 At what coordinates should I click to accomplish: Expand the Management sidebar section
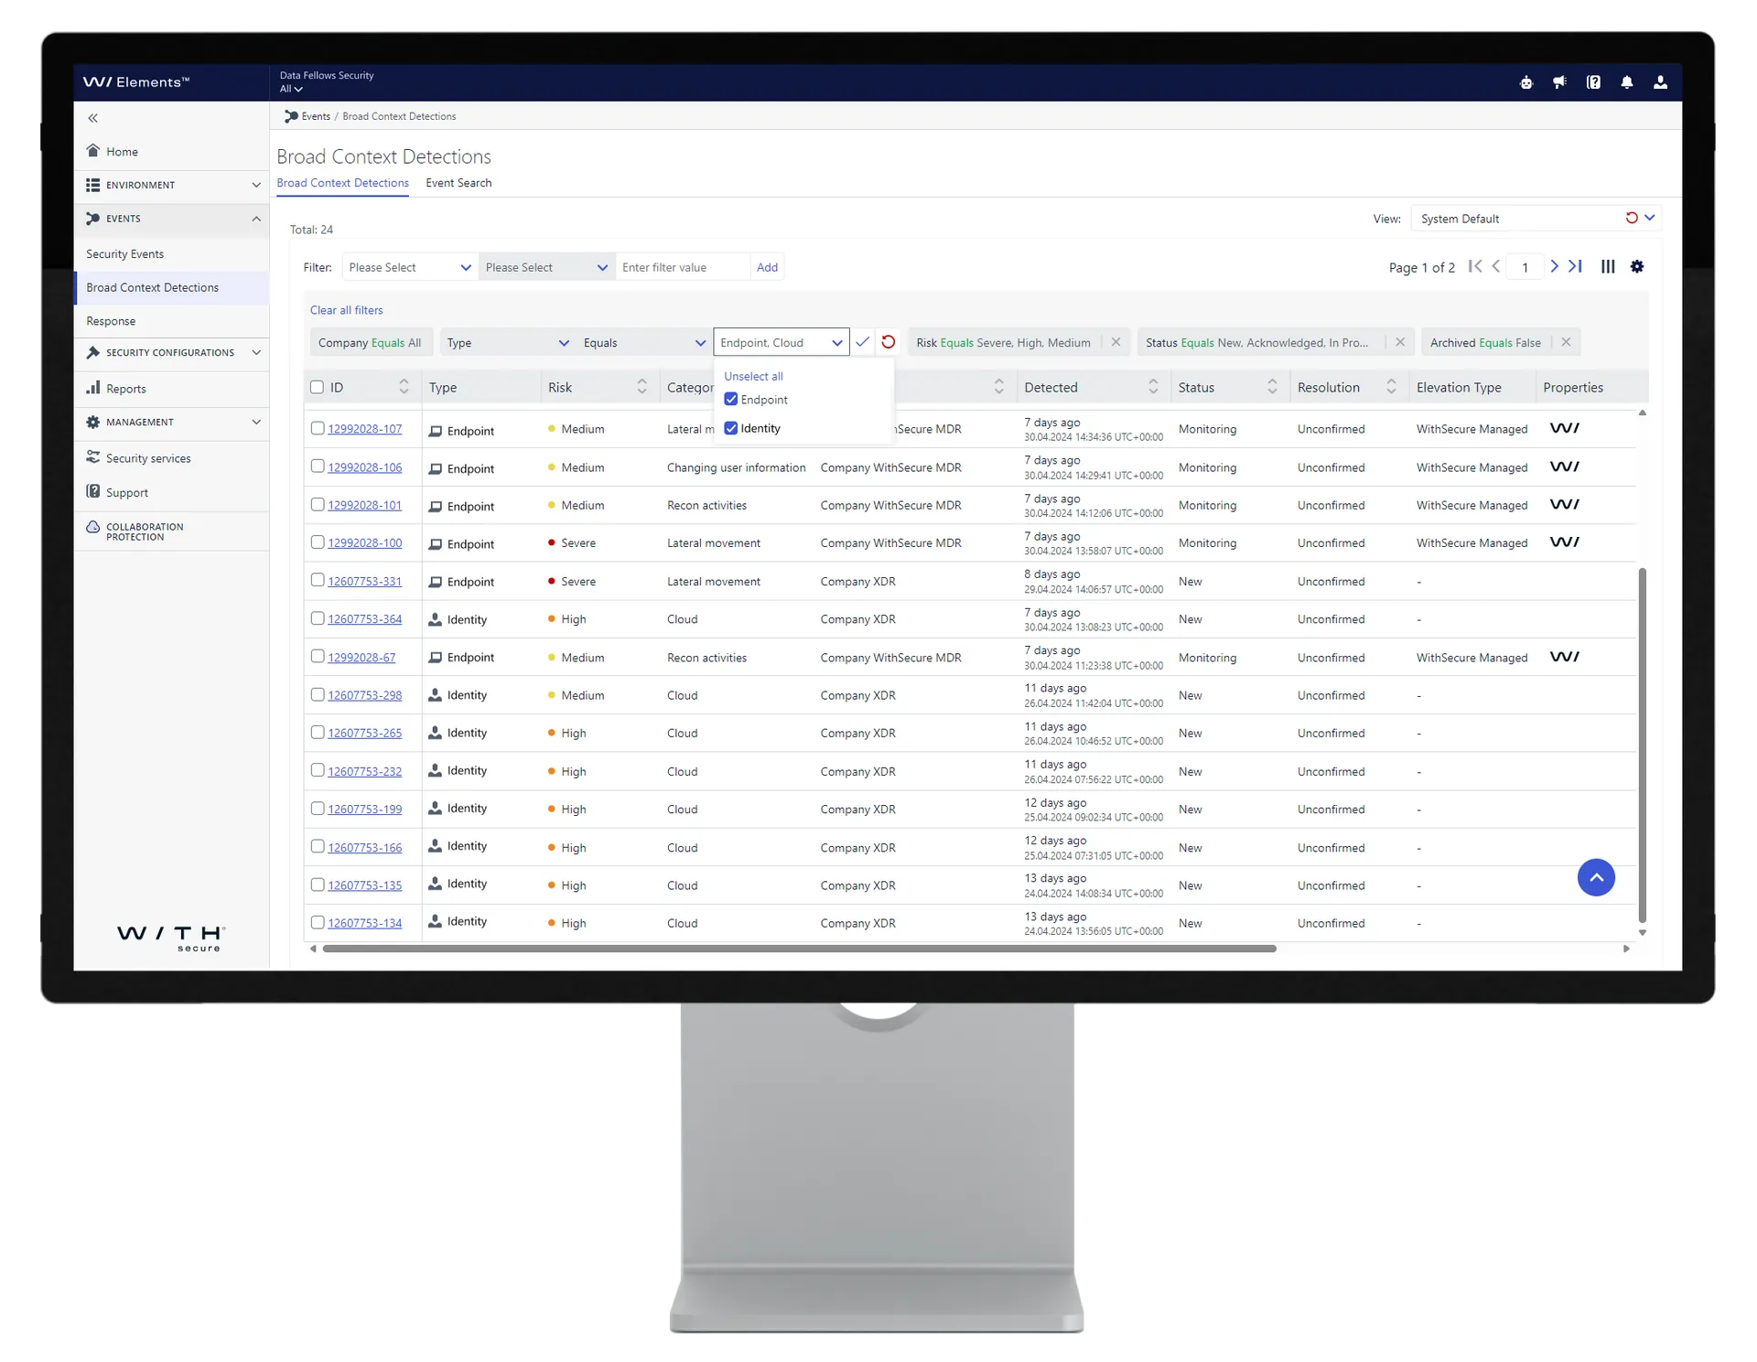point(171,423)
